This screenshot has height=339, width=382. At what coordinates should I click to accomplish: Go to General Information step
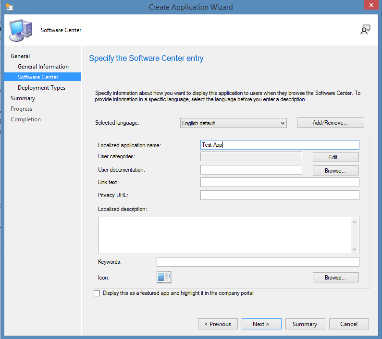[x=43, y=66]
